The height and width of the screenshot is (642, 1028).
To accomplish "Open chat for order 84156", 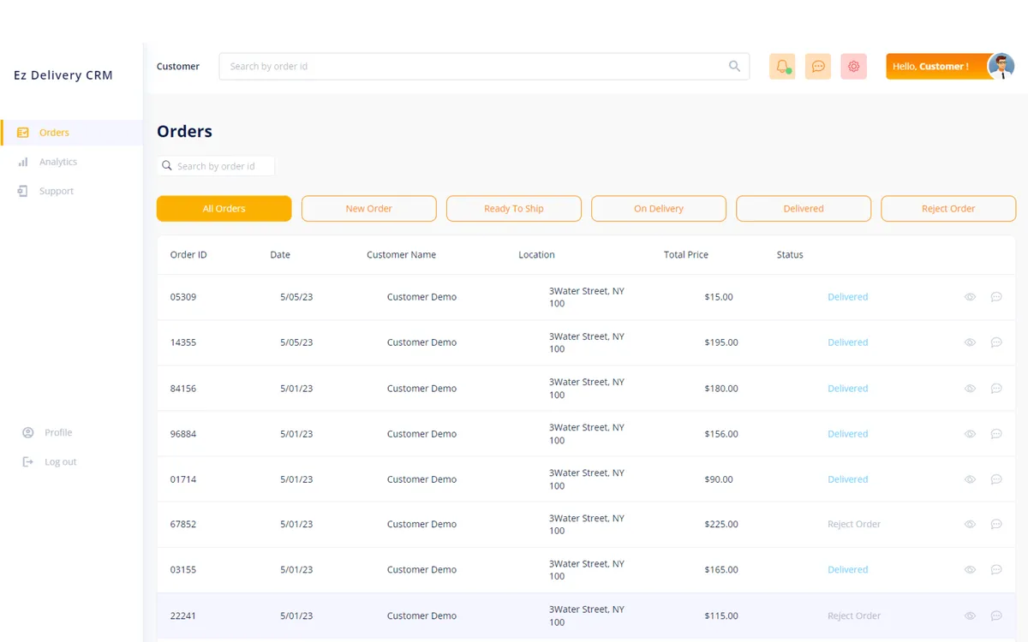I will click(996, 389).
